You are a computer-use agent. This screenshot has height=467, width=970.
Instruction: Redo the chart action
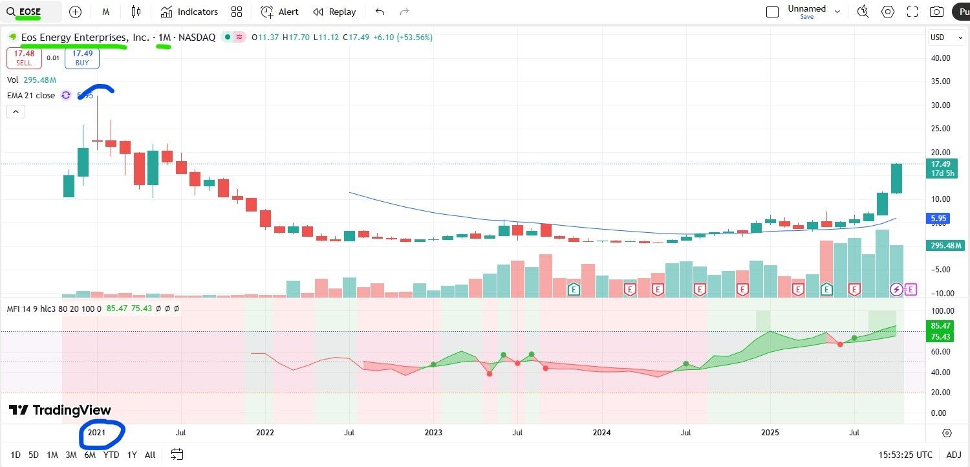(405, 12)
